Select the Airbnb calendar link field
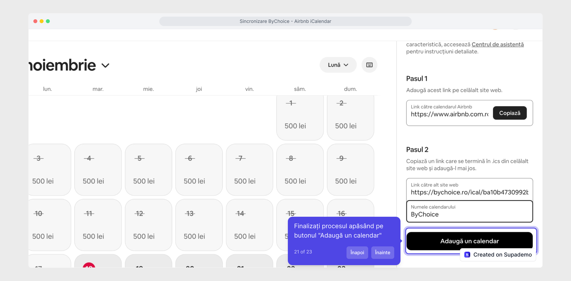 (449, 114)
